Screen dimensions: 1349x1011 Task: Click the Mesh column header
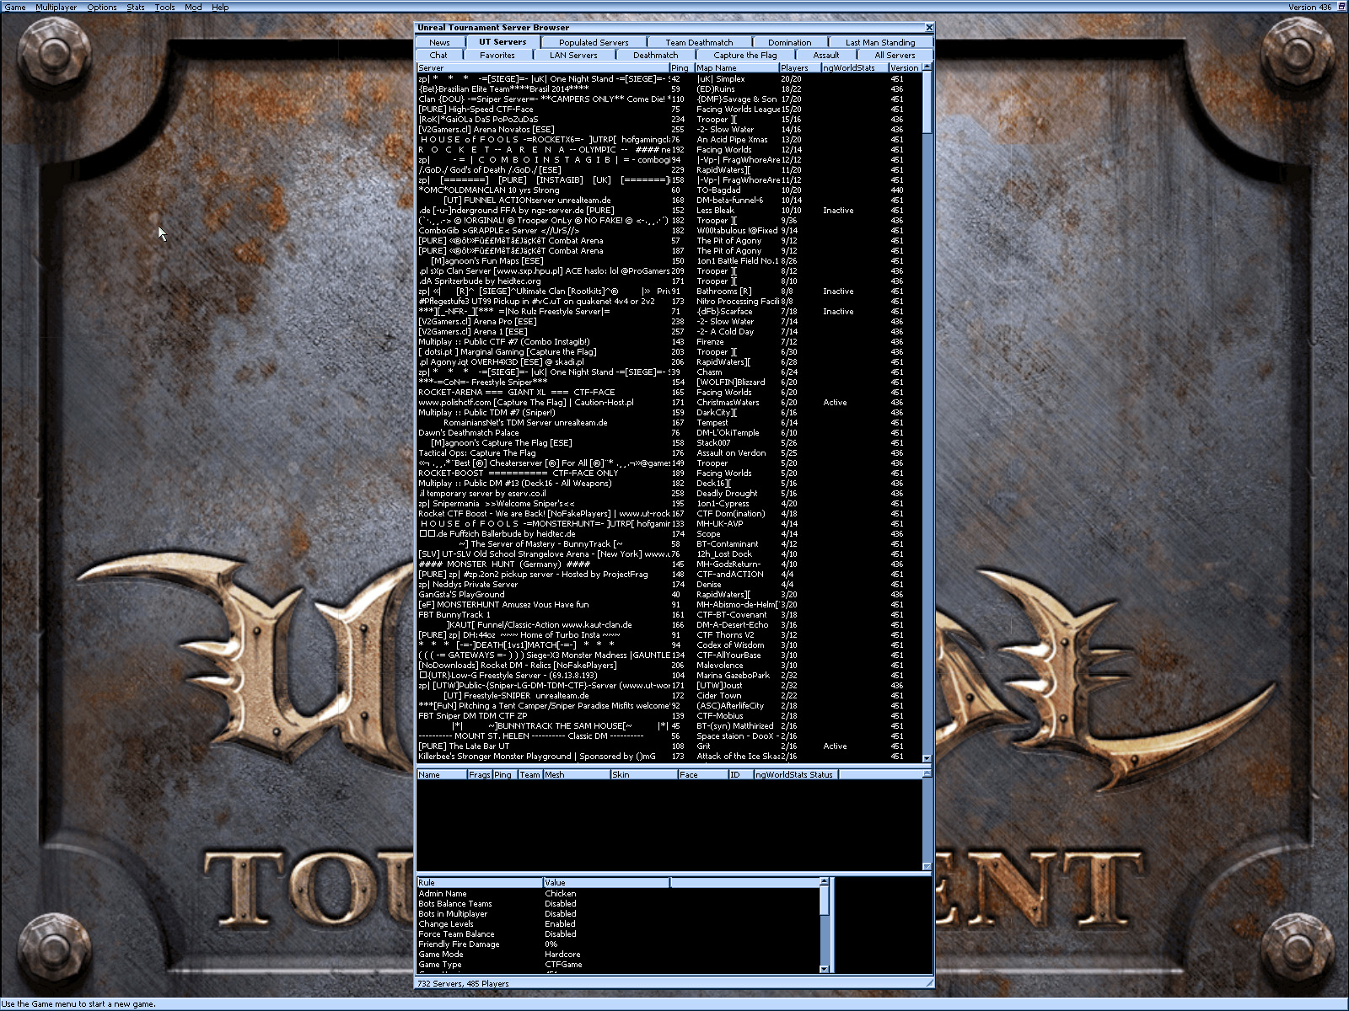click(x=577, y=774)
